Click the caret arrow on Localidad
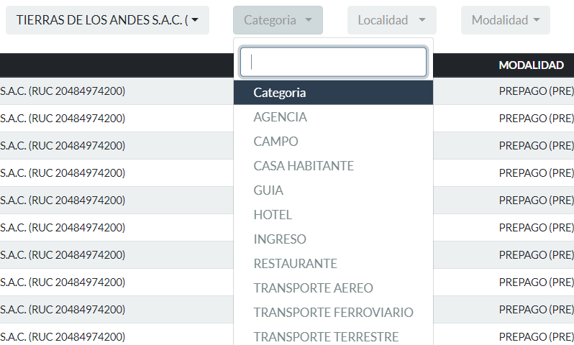Viewport: 574px width, 345px height. tap(422, 21)
